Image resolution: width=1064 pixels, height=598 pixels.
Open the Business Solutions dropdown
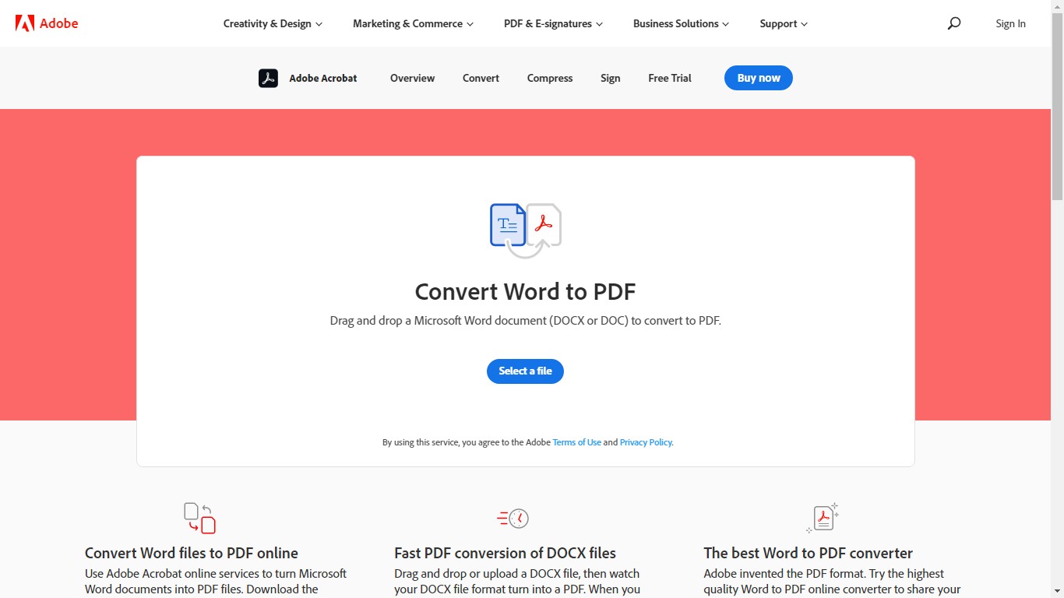681,23
